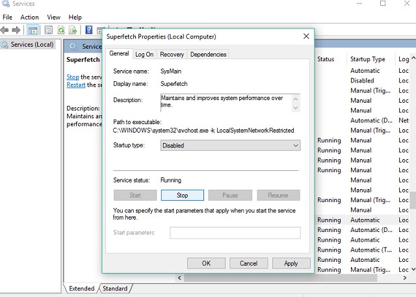Click the green Refresh toolbar icon
The height and width of the screenshot is (297, 416).
point(60,30)
